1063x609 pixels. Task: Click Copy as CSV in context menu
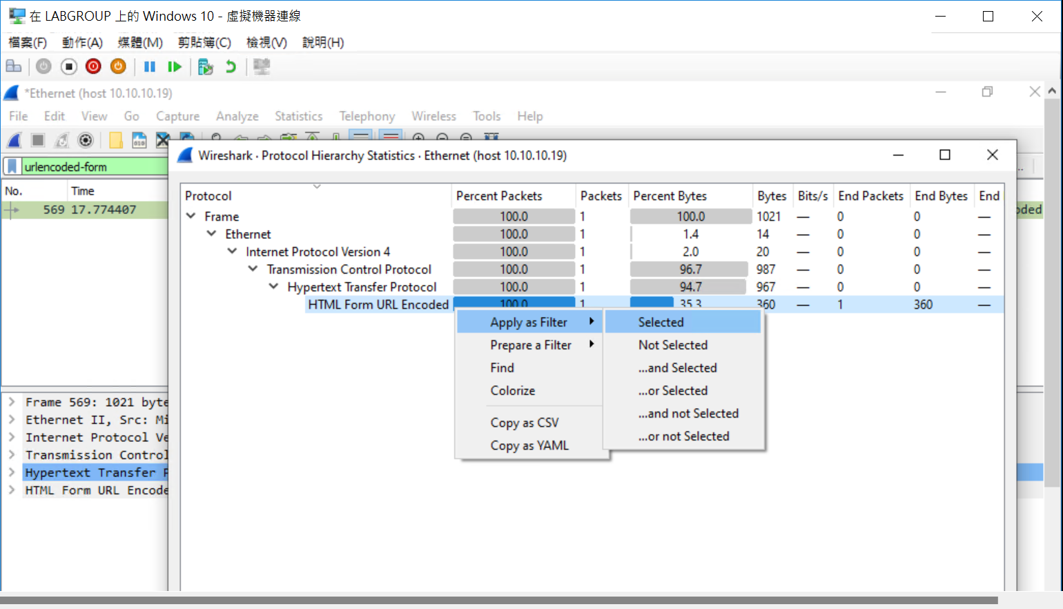point(524,423)
